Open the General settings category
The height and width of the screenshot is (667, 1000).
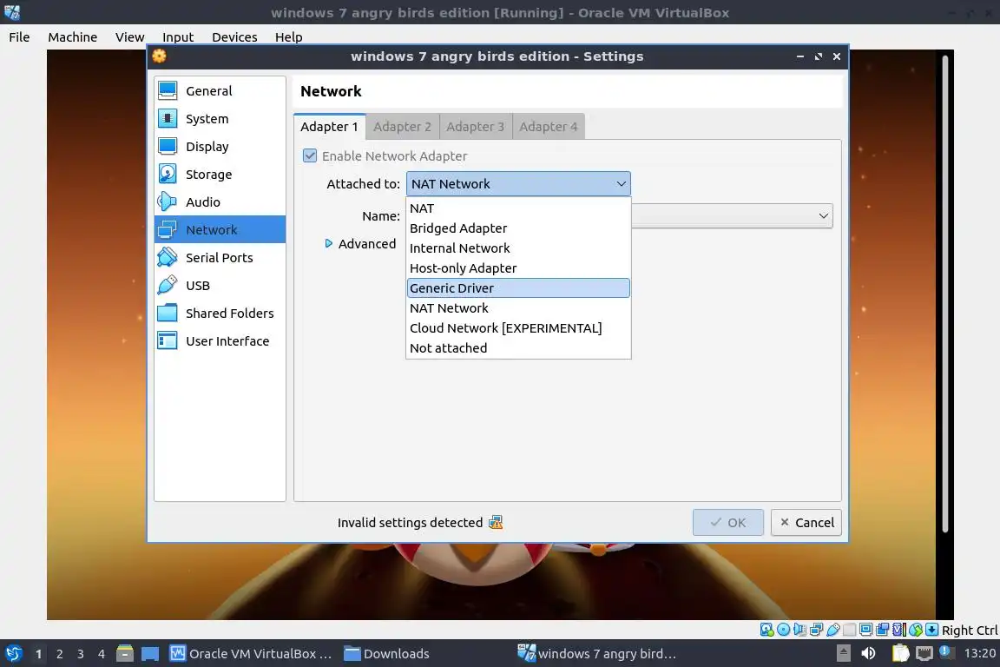[220, 90]
